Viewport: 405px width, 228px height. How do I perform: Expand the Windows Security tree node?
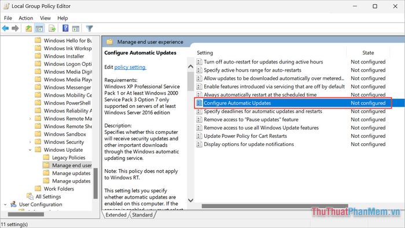30,142
